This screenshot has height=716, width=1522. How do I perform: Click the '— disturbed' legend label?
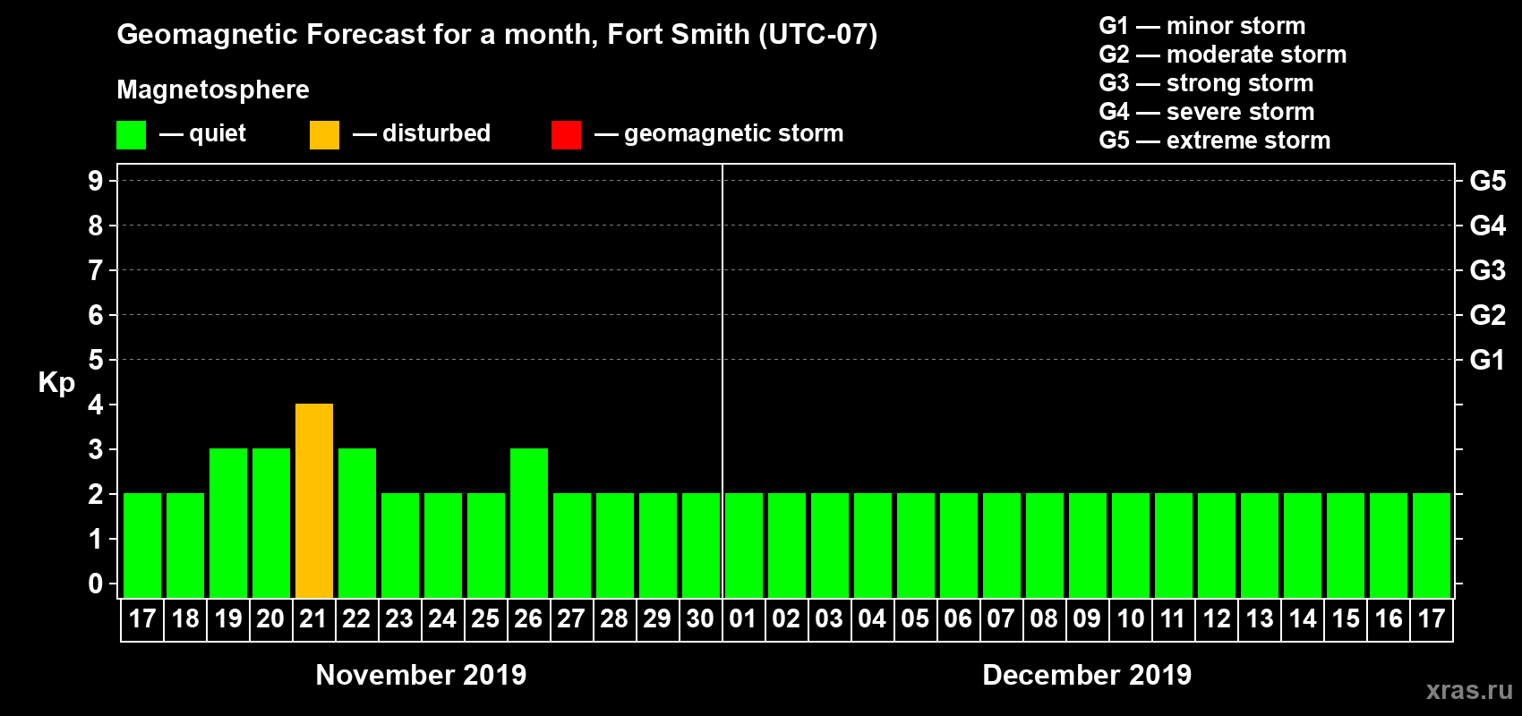(x=422, y=133)
